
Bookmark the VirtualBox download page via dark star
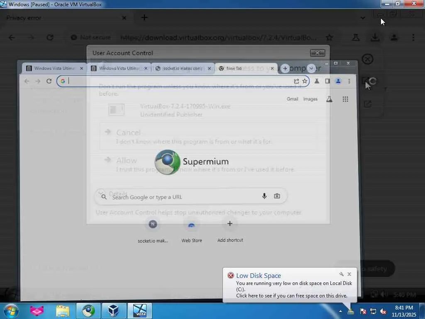329,37
